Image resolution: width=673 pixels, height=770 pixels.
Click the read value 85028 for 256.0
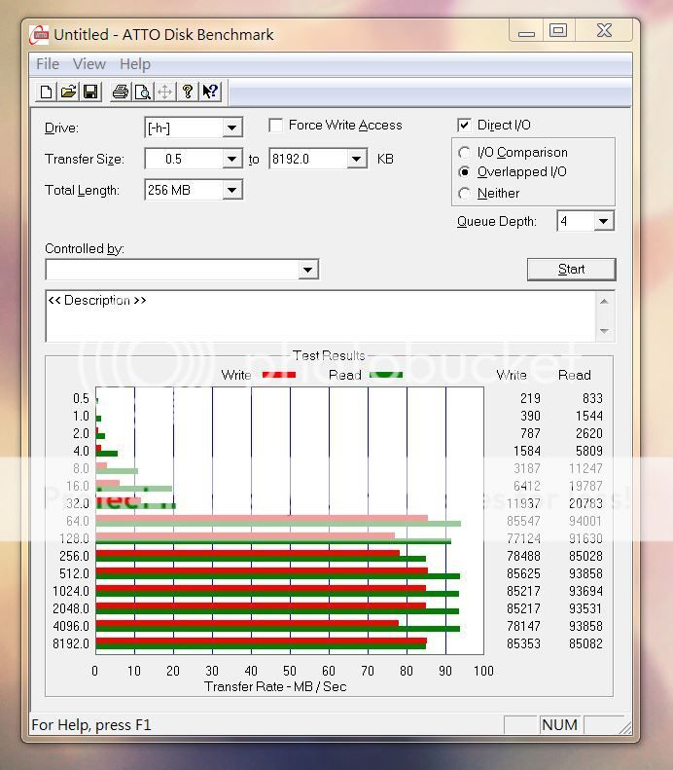(585, 556)
